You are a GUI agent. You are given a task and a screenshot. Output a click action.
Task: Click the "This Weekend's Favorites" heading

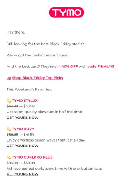coord(29,89)
